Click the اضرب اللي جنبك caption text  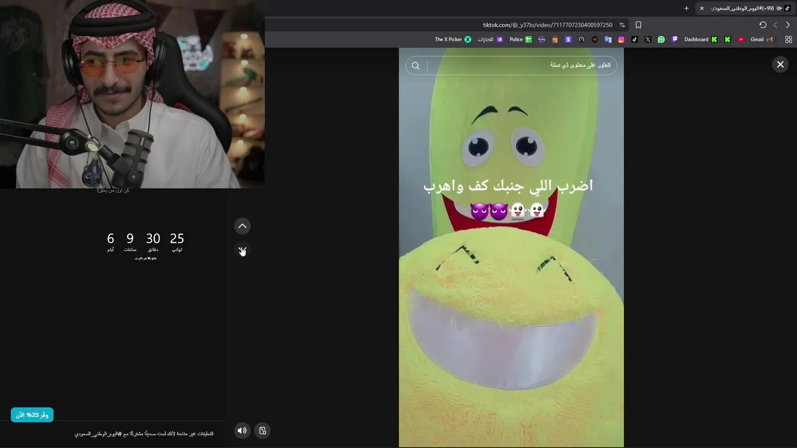(508, 186)
